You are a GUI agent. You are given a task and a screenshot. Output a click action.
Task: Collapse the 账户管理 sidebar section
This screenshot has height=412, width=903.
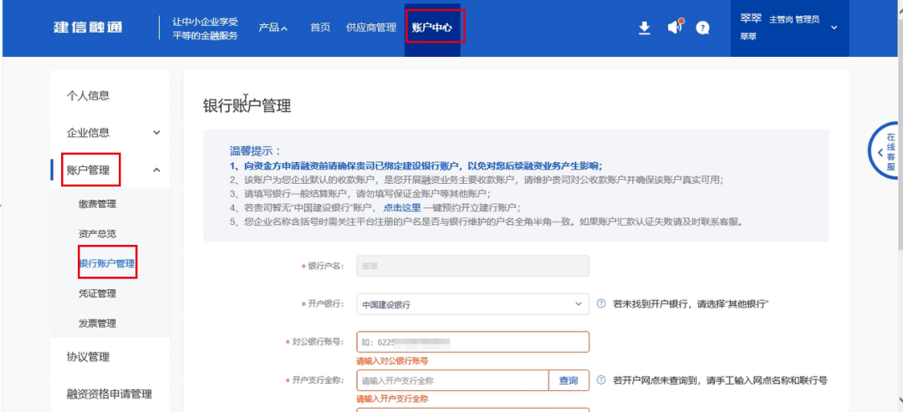tap(156, 170)
